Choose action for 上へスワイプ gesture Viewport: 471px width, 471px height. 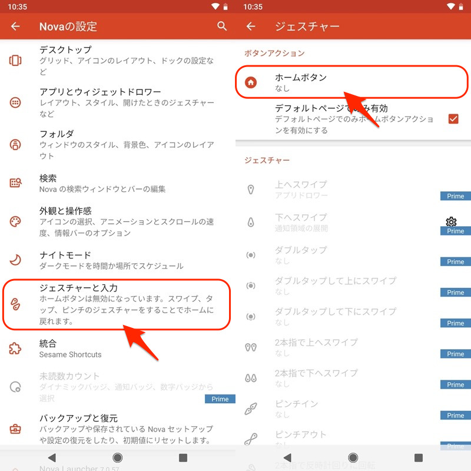(x=341, y=190)
